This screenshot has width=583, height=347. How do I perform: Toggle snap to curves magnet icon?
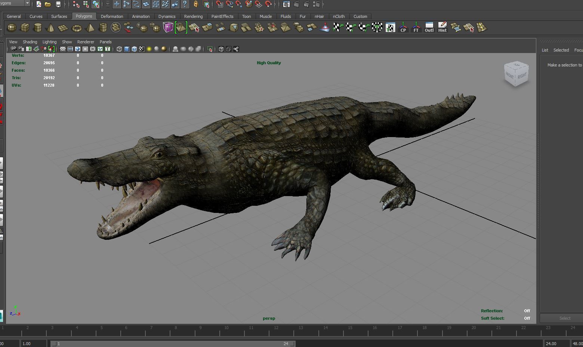coord(229,4)
